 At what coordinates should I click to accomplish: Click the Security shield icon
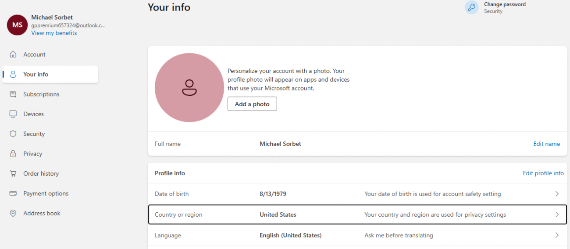(13, 134)
